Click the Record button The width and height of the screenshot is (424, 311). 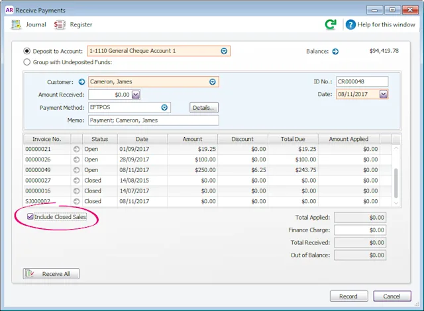pyautogui.click(x=349, y=296)
